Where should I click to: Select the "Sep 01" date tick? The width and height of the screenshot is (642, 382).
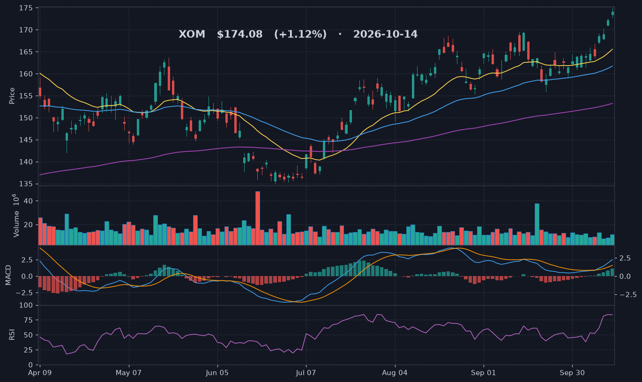tap(484, 373)
